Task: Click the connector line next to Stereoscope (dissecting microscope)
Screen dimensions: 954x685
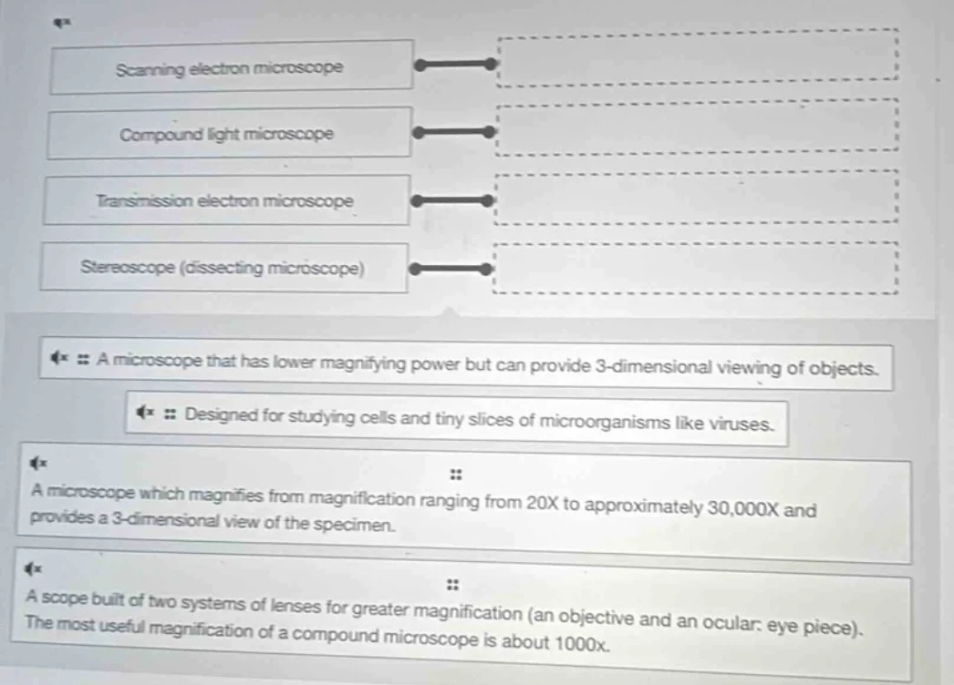Action: [x=451, y=269]
